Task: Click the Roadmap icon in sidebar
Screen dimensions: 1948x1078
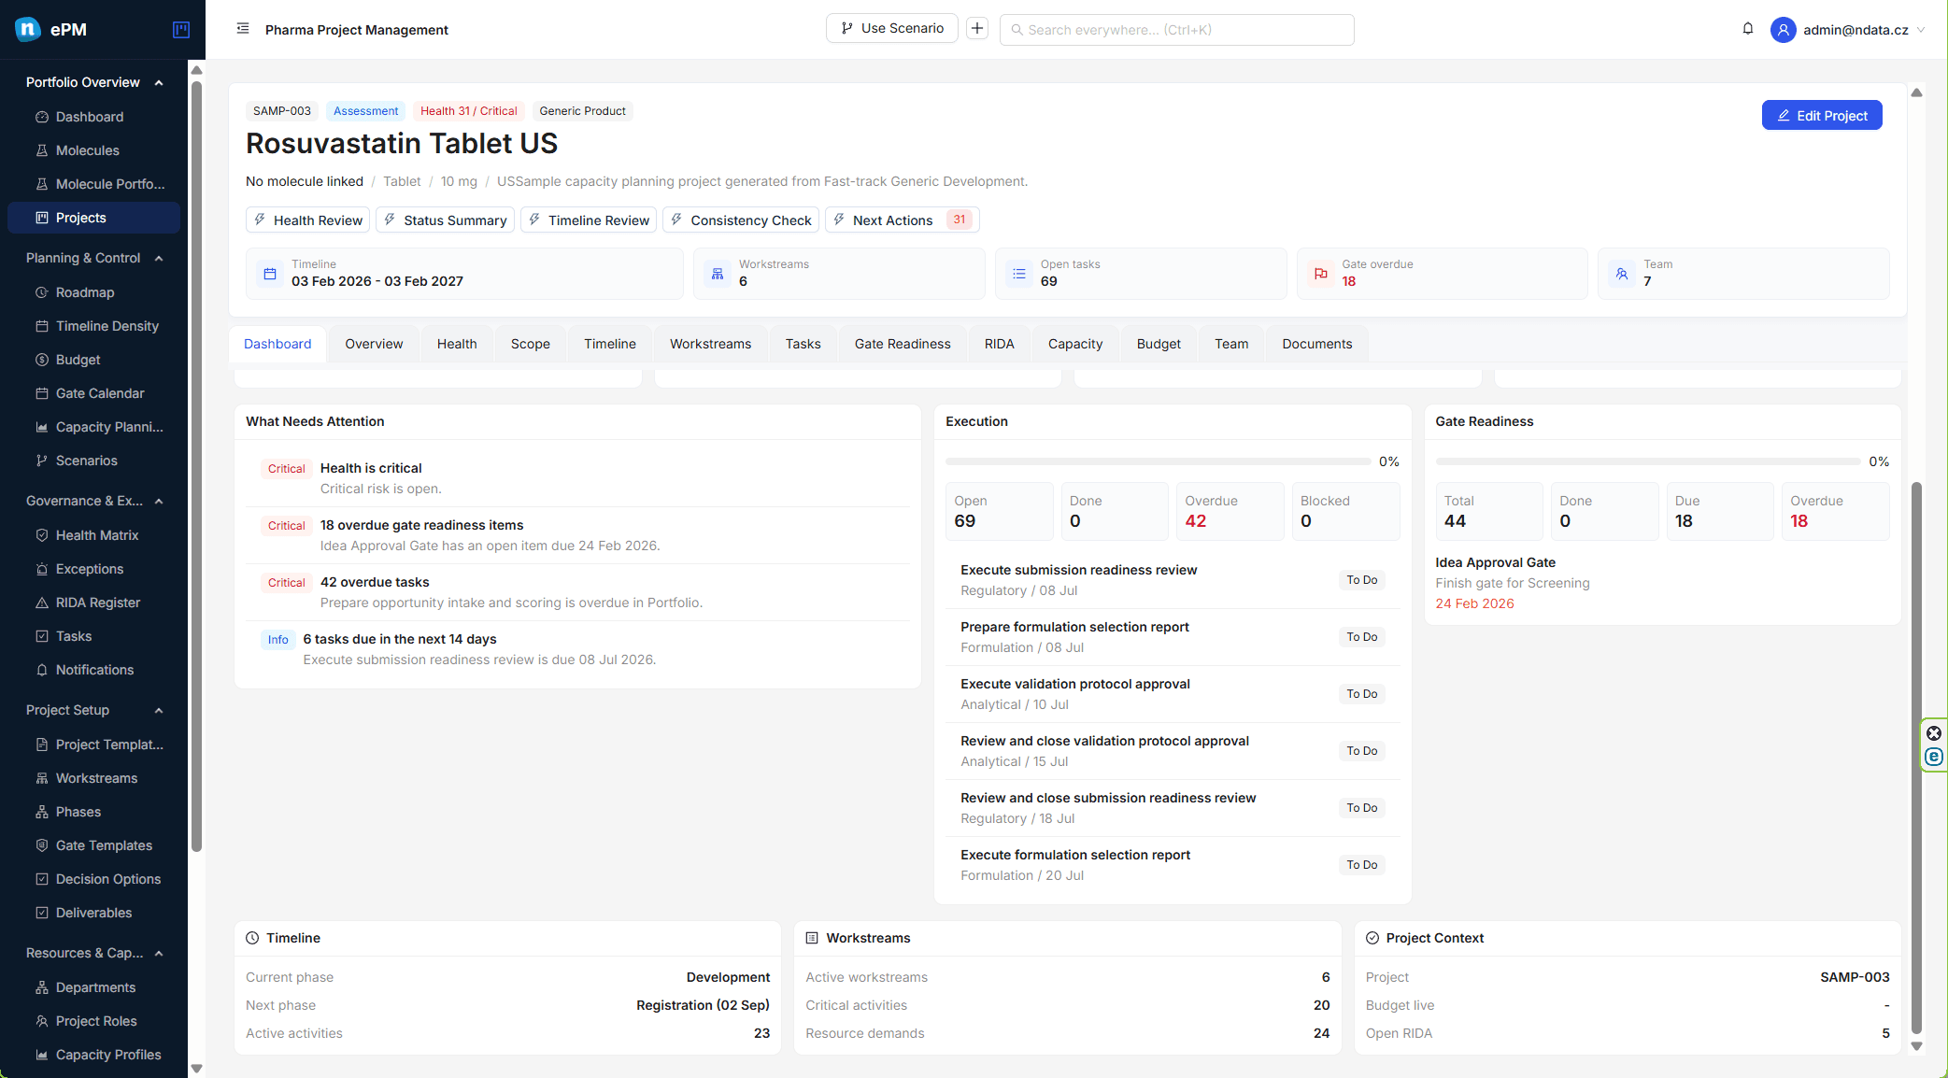Action: [42, 292]
